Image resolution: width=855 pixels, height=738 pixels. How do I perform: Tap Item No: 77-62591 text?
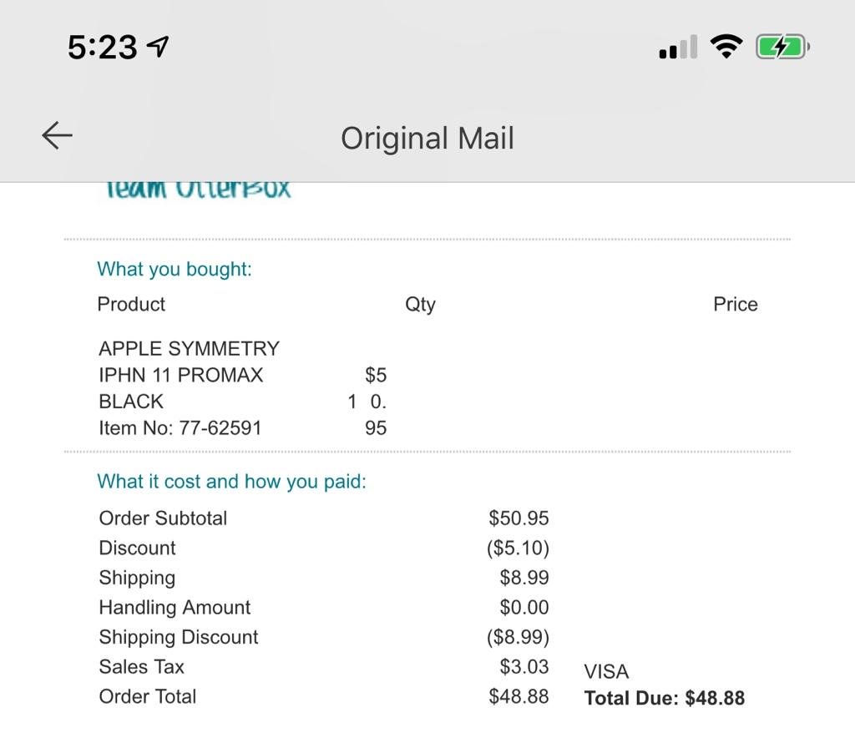[180, 428]
